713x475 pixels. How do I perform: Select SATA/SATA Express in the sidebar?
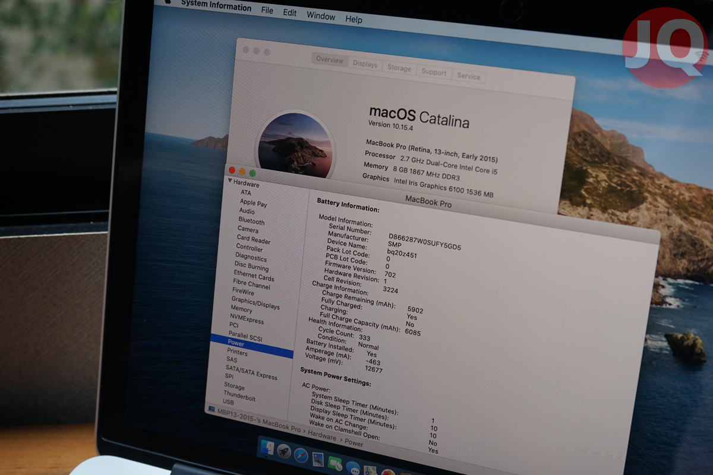click(x=251, y=372)
